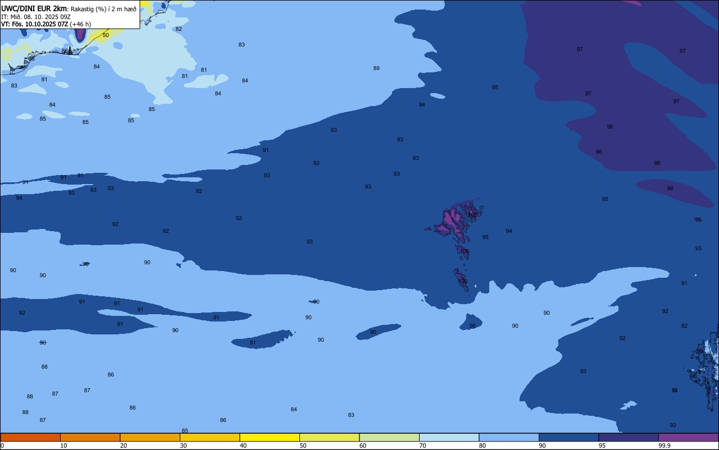Click the 70–80 pale blue legend swatch
The width and height of the screenshot is (719, 450).
(449, 437)
